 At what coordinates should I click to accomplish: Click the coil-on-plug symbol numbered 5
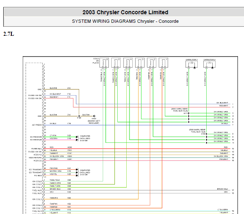(116, 63)
